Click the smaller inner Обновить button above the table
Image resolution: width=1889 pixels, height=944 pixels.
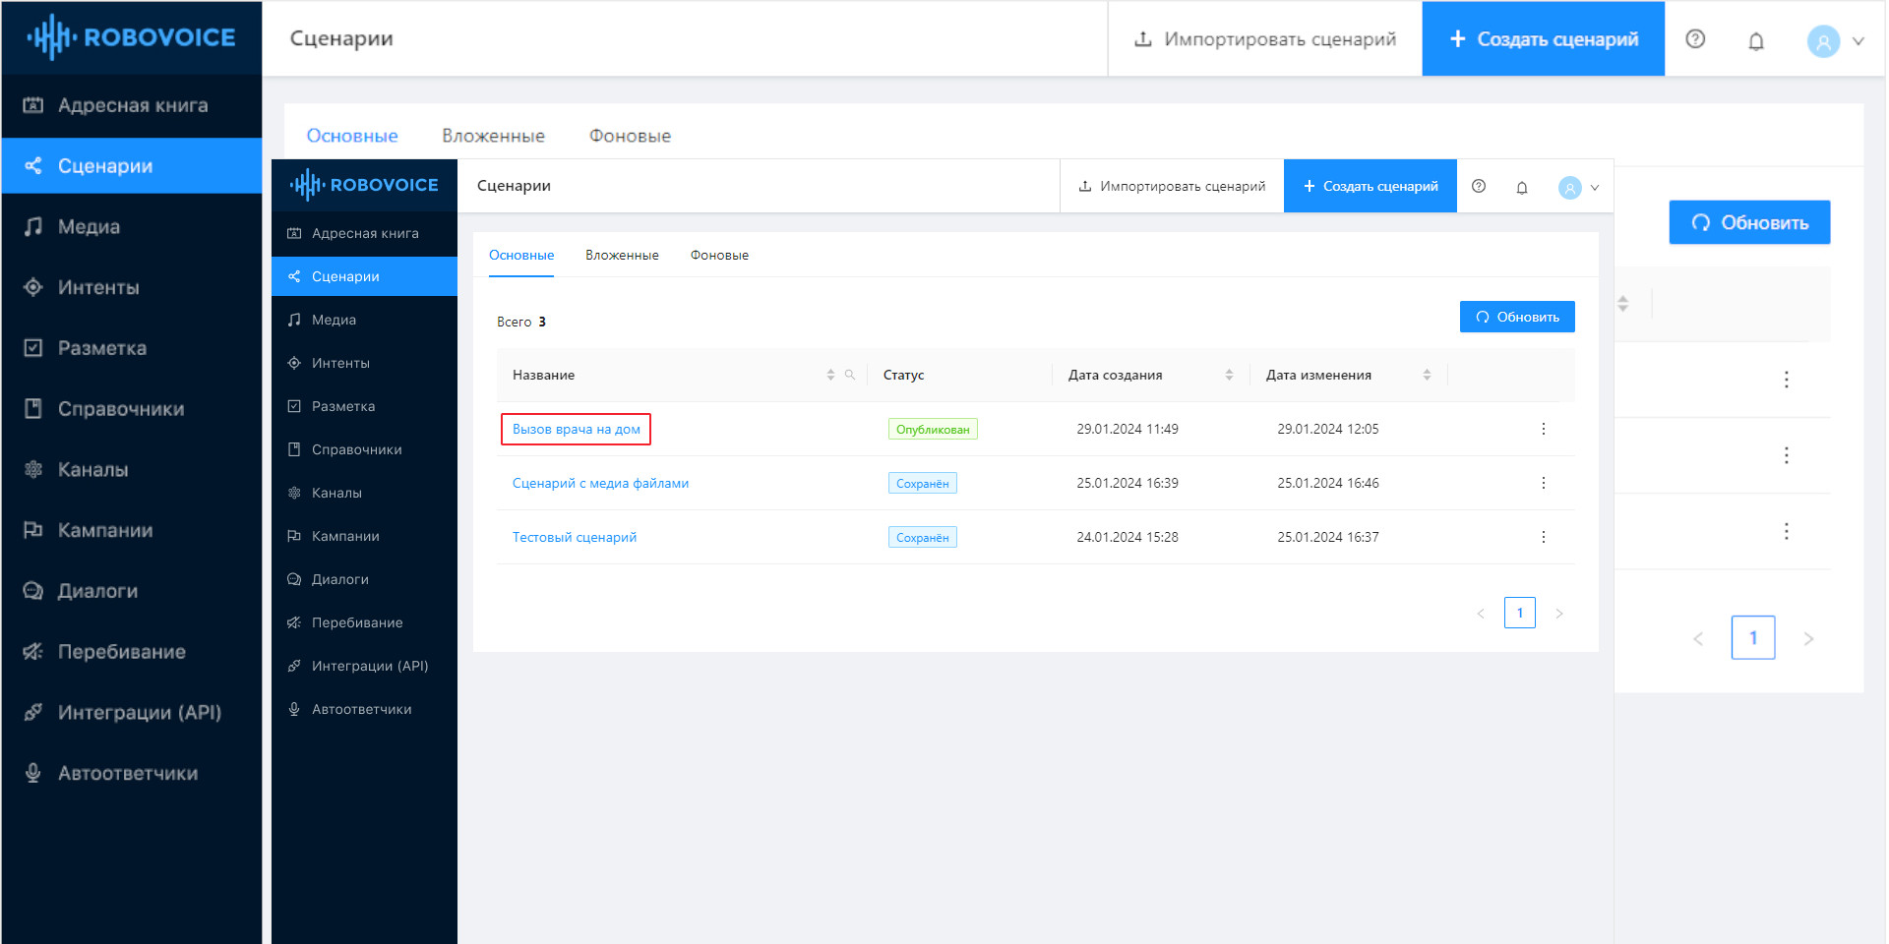1516,317
